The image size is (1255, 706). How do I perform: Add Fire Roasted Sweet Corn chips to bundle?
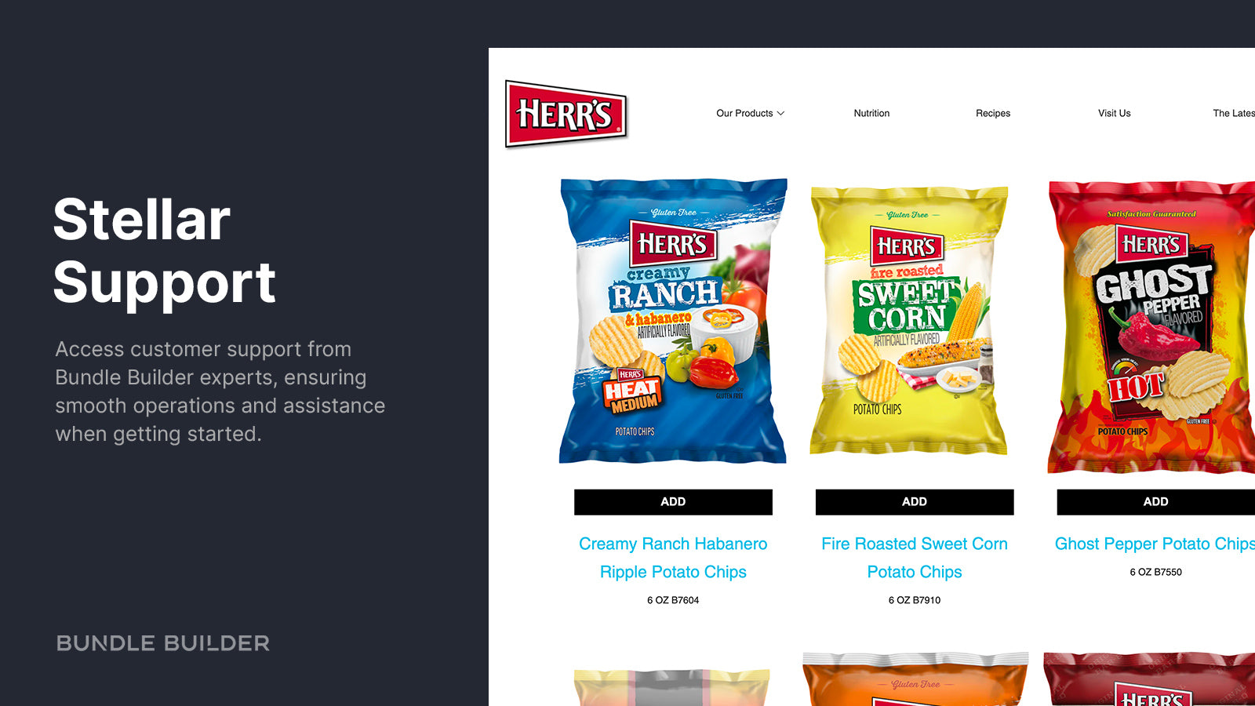[915, 502]
